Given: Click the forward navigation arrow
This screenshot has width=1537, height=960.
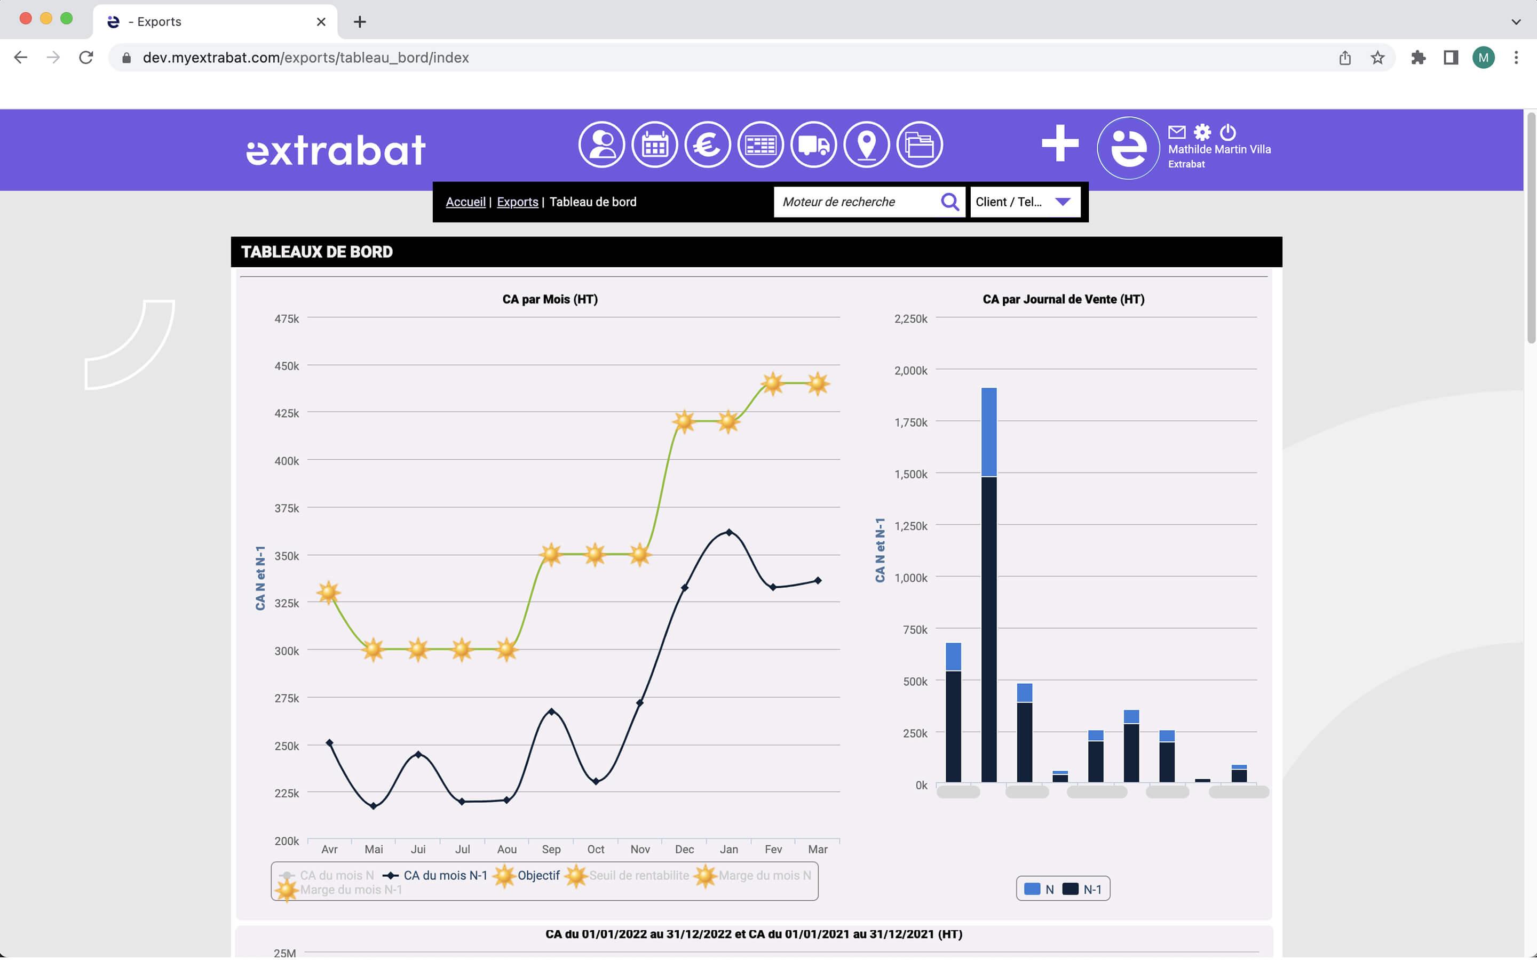Looking at the screenshot, I should pyautogui.click(x=53, y=58).
